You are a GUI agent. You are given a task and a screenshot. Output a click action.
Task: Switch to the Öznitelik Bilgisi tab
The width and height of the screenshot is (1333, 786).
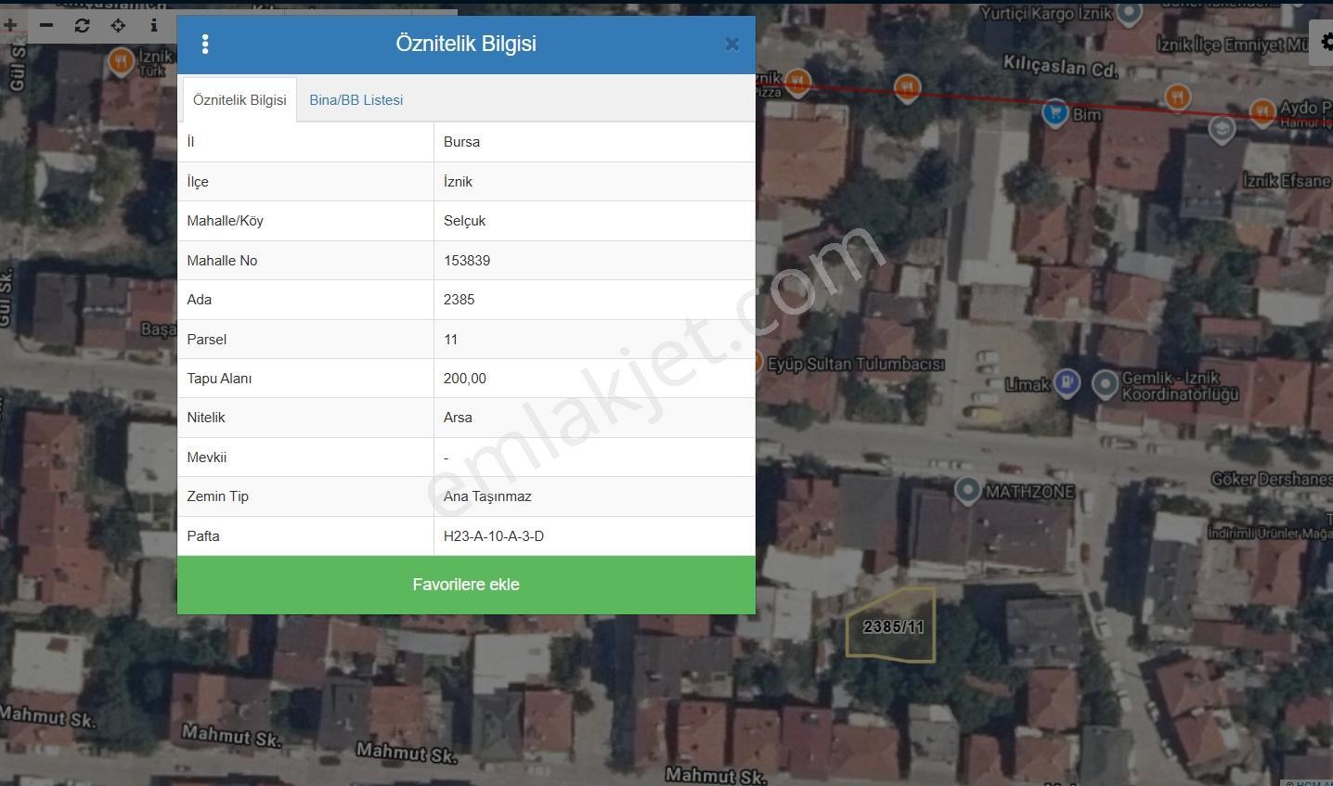pos(239,100)
